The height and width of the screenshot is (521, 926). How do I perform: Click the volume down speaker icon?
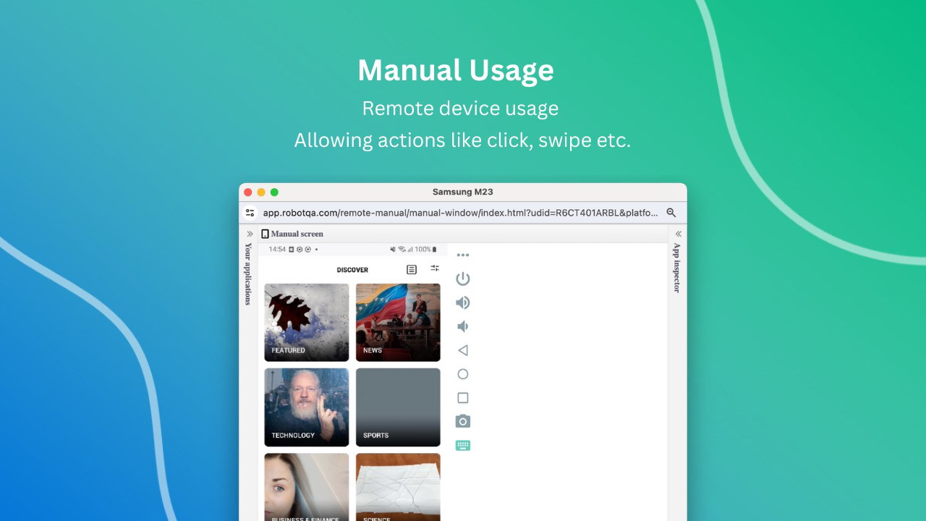(463, 326)
